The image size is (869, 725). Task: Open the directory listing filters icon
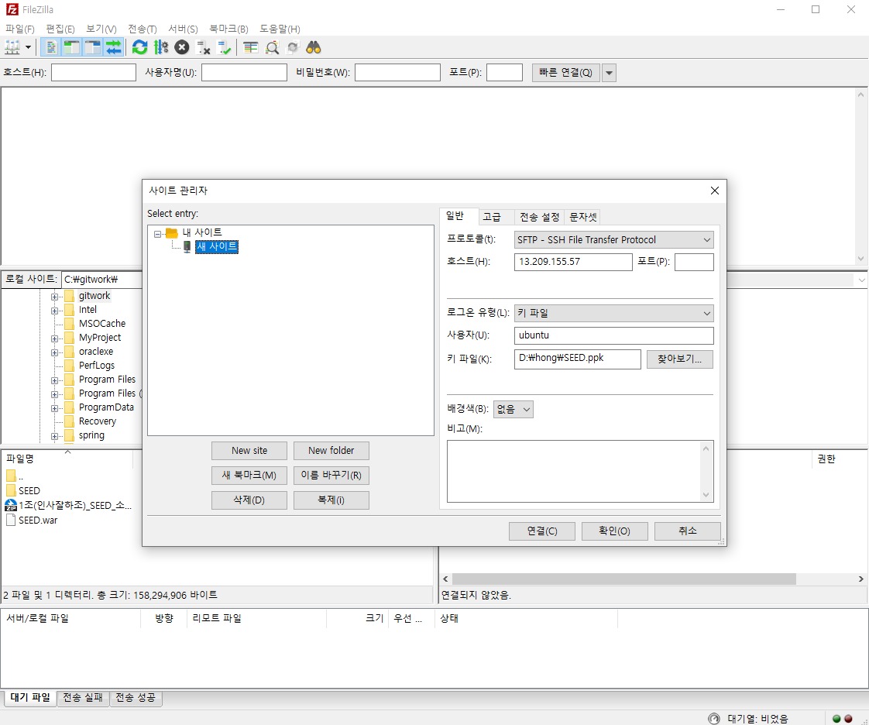pyautogui.click(x=250, y=48)
